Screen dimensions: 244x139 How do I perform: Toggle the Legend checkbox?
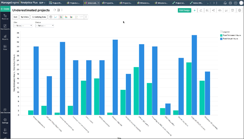point(221,32)
